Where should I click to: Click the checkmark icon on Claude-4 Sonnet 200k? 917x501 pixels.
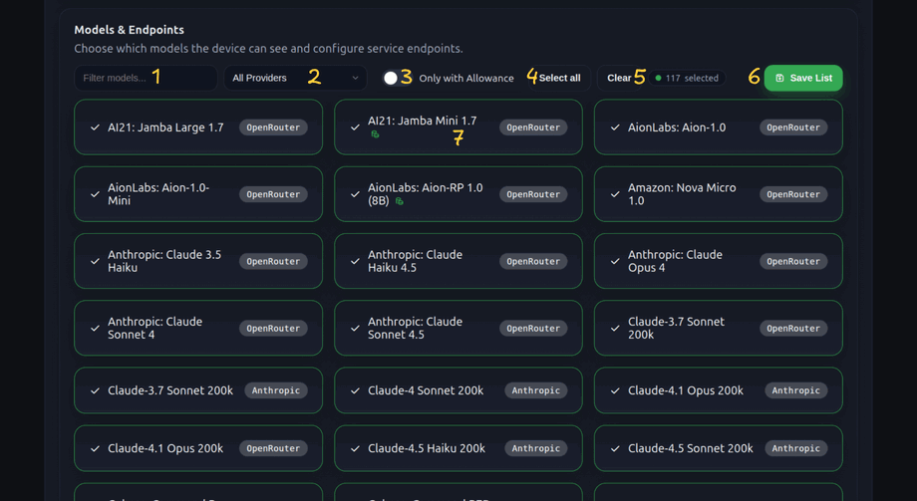point(355,390)
